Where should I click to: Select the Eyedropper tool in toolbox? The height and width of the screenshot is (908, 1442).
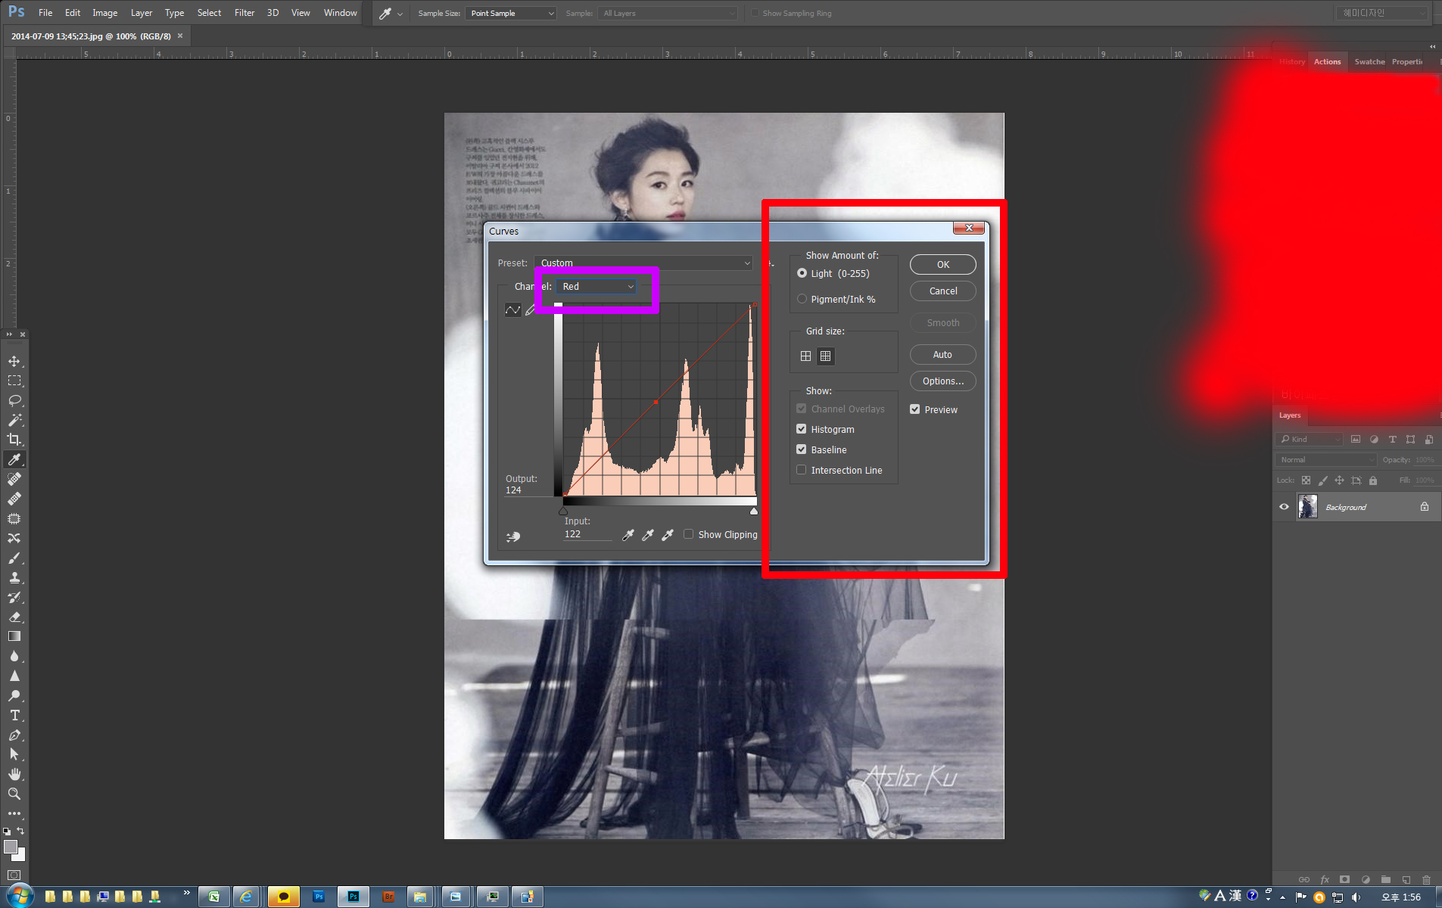[14, 459]
